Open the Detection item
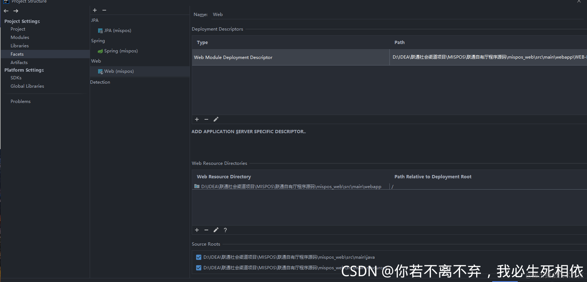The height and width of the screenshot is (282, 587). [100, 82]
